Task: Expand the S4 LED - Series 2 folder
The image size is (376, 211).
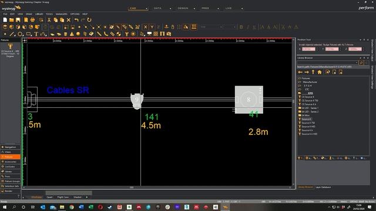Action: coord(300,112)
